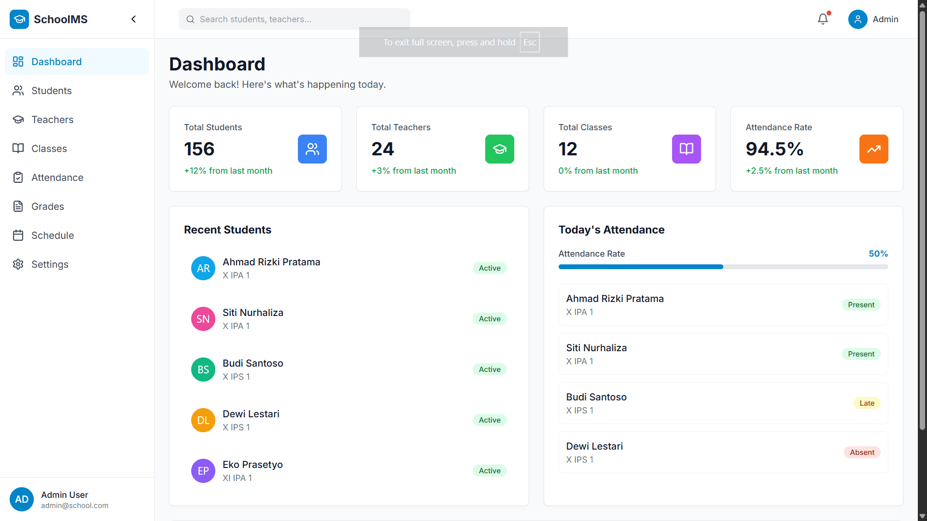The image size is (927, 521).
Task: Click the attendance rate progress bar
Action: 723,267
